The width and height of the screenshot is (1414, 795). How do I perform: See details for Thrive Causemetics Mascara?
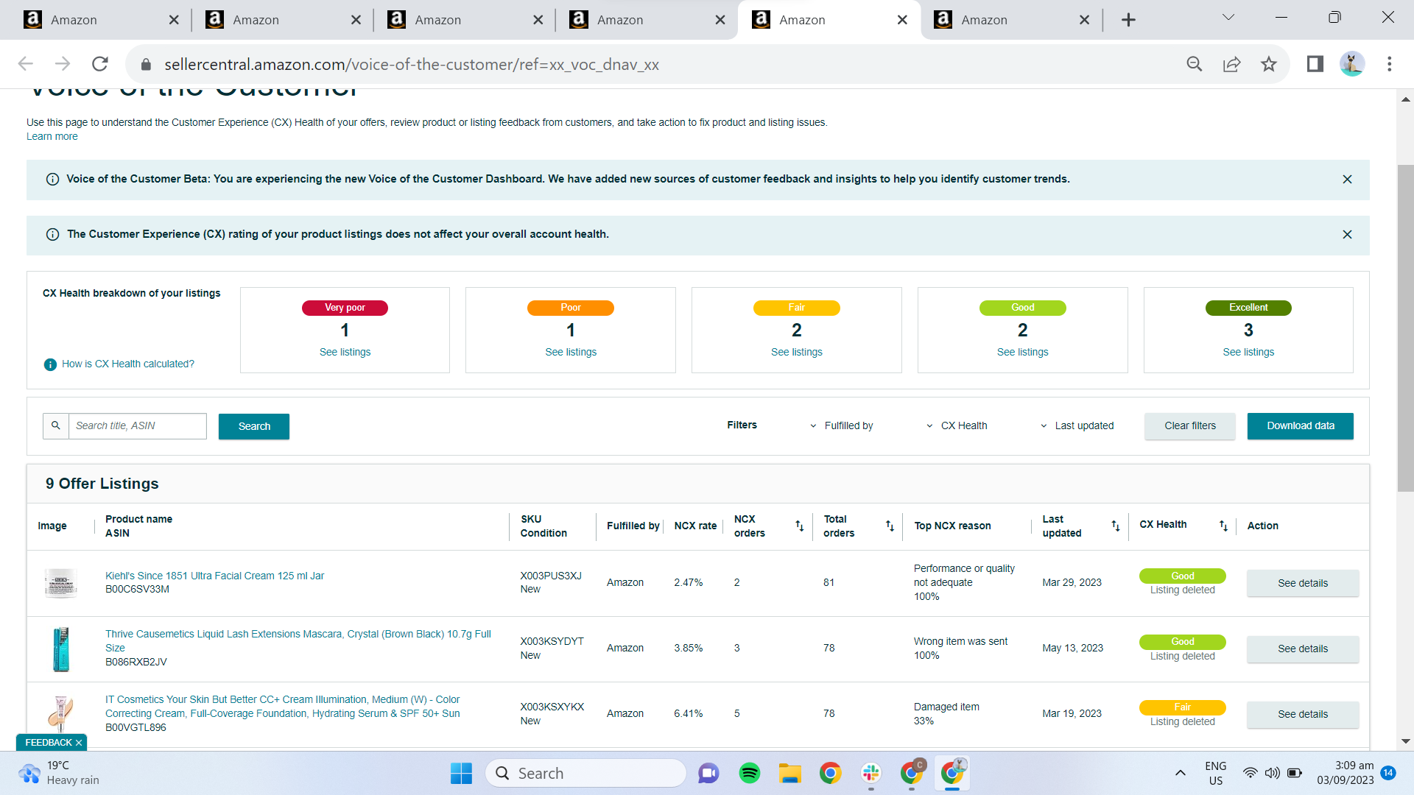[x=1303, y=649]
